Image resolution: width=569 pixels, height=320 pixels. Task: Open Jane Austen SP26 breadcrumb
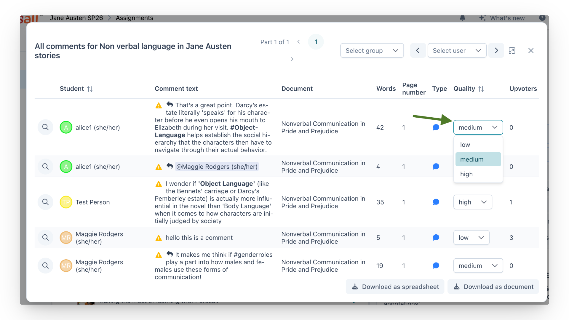76,18
